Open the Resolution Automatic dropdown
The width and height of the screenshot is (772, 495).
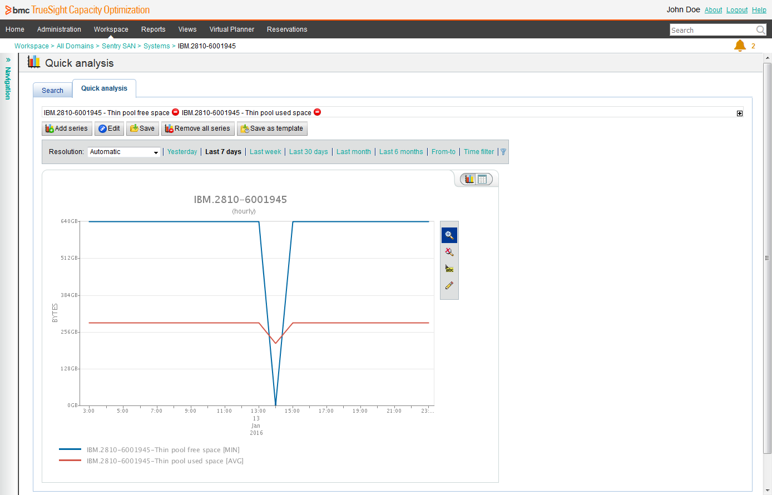point(124,152)
